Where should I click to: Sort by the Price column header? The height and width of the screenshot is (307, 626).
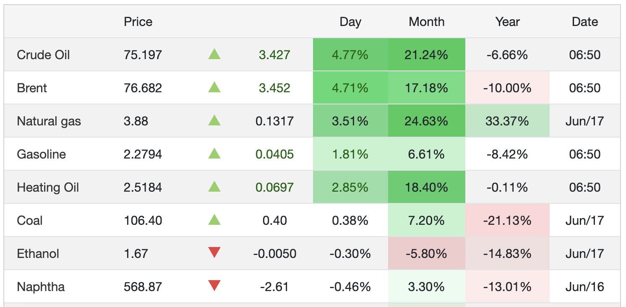coord(138,22)
